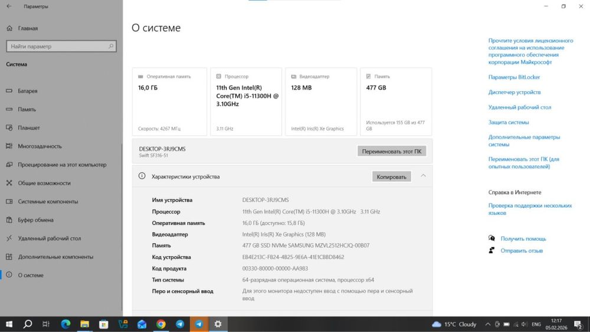Open the 15°C Cloudy weather widget
590x332 pixels.
pos(454,324)
